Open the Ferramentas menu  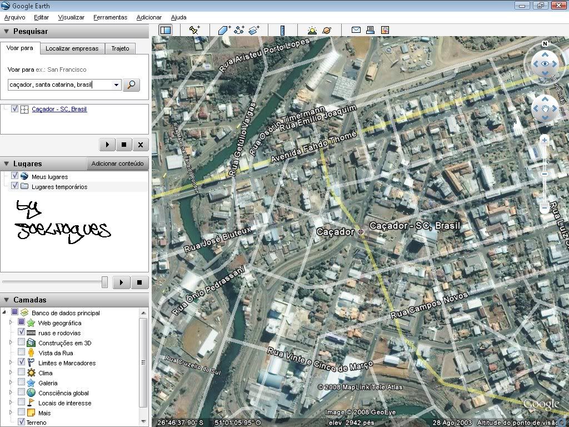(x=111, y=17)
